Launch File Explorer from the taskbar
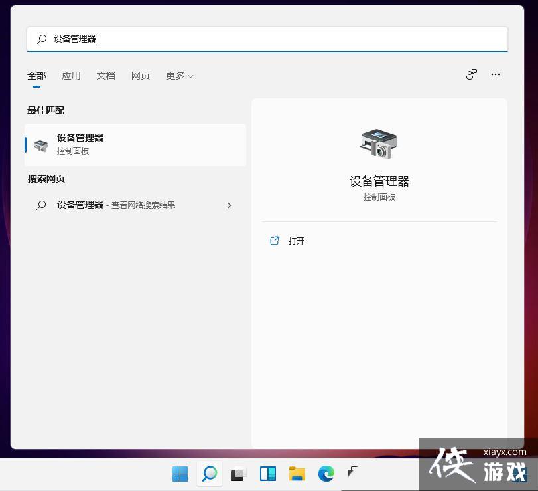Image resolution: width=538 pixels, height=491 pixels. pos(297,474)
